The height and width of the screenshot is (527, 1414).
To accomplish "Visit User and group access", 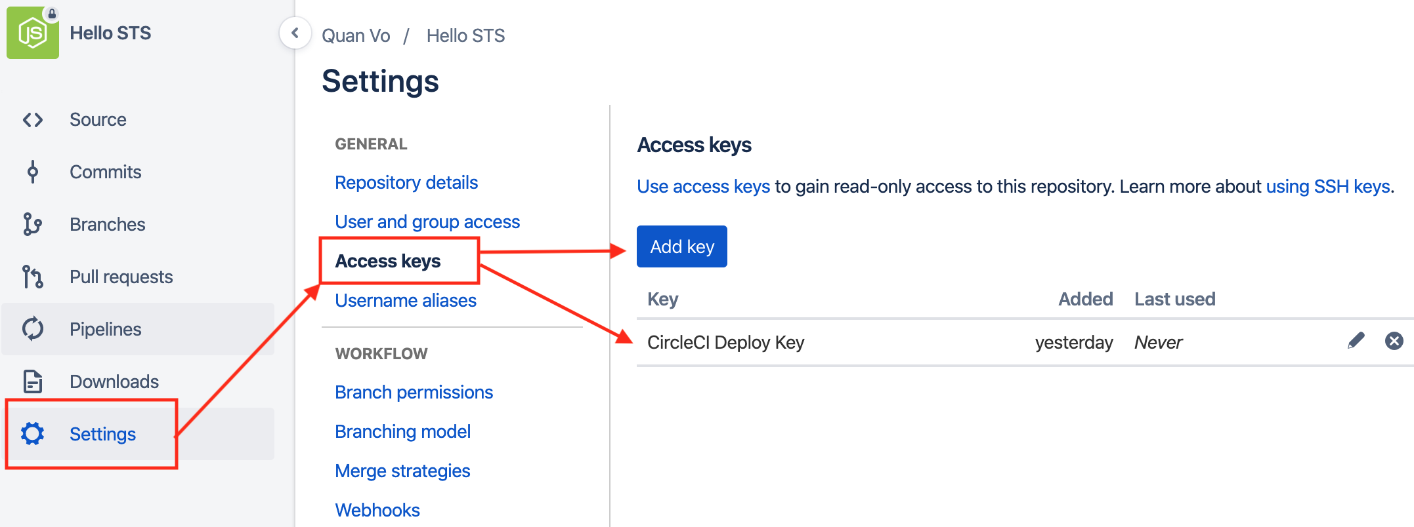I will pos(427,222).
